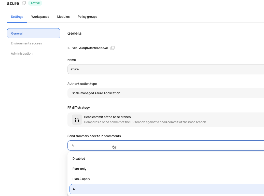This screenshot has width=264, height=196.
Task: Copy the VCS provider ID icon
Action: (113, 48)
